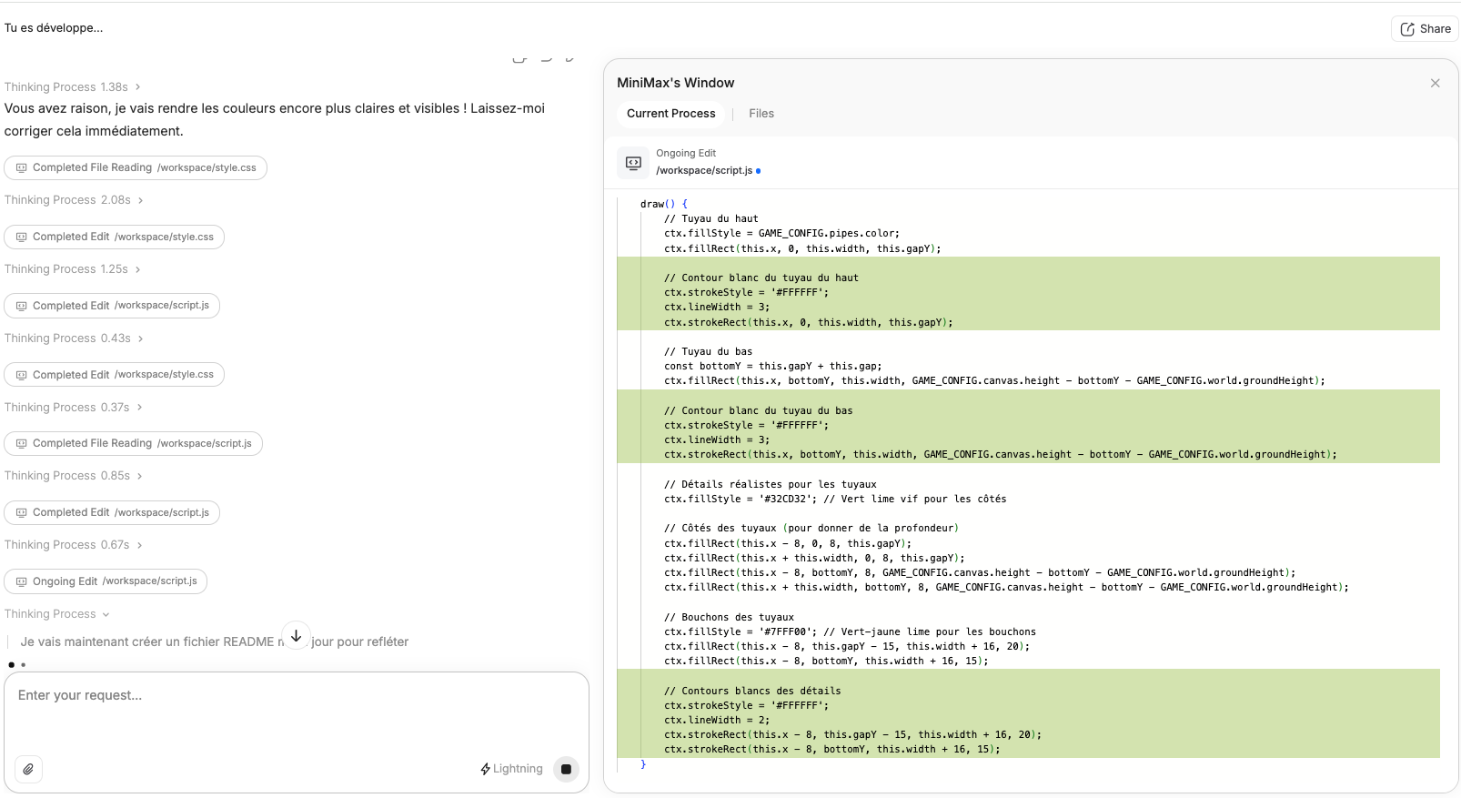Open Ongoing Edit /workspace/script.js chip

106,581
